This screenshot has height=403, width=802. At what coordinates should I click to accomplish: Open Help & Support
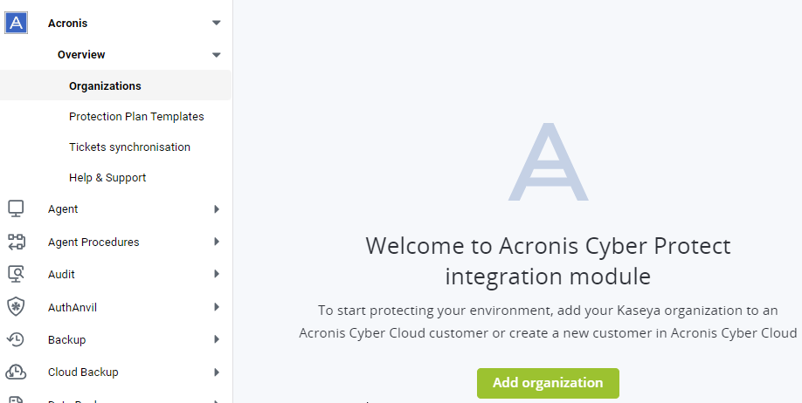tap(107, 178)
